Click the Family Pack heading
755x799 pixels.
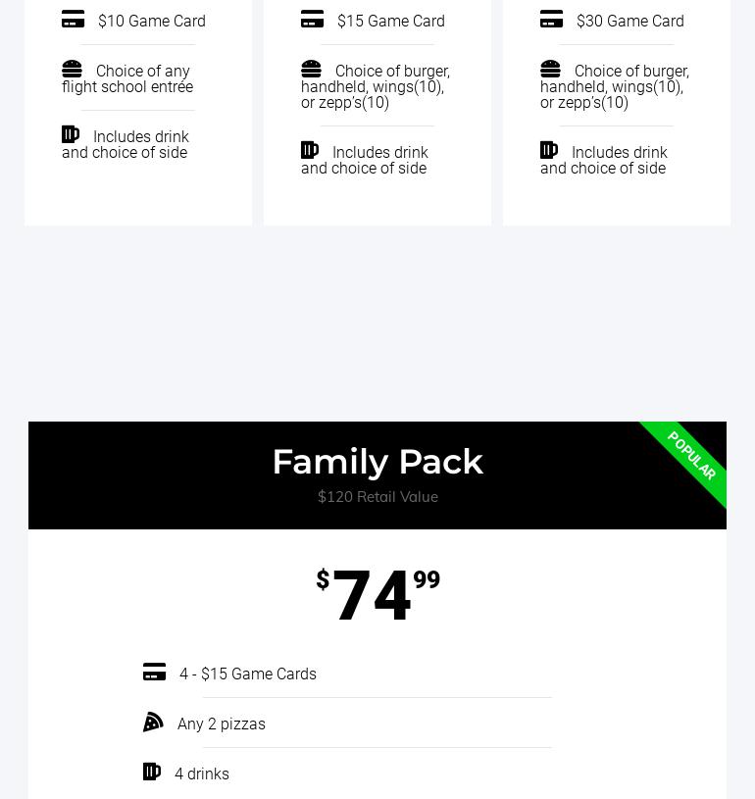point(377,462)
